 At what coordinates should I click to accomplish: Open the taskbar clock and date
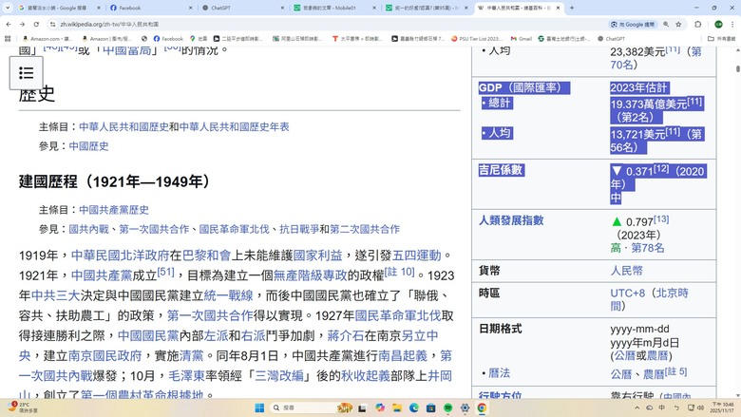point(721,408)
